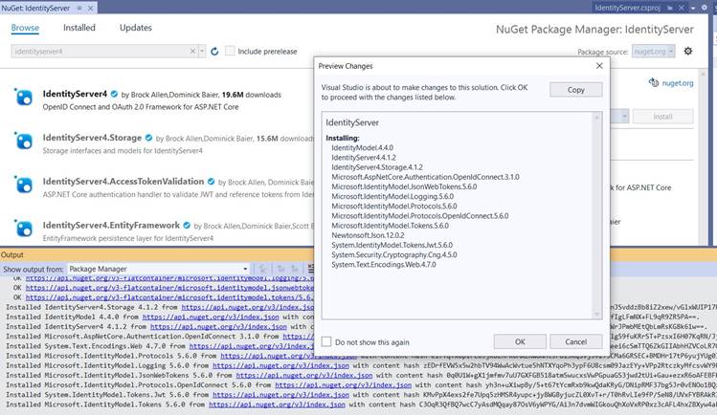This screenshot has width=717, height=415.
Task: Check Do not show this again
Action: click(x=326, y=341)
